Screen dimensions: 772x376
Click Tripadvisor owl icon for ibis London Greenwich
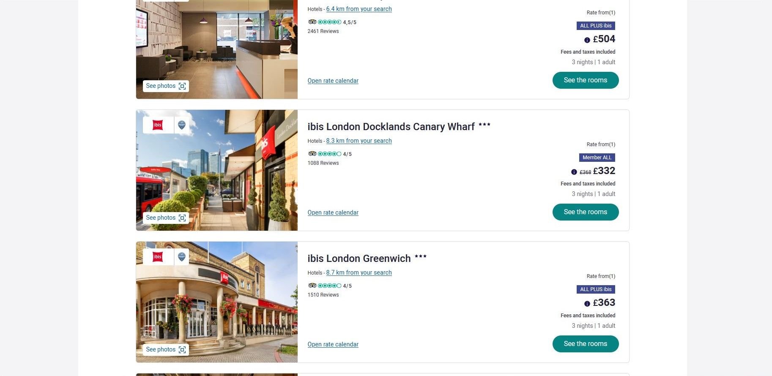(312, 286)
